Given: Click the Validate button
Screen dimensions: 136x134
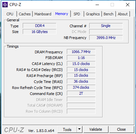Looking at the screenshot, I should (x=96, y=129).
